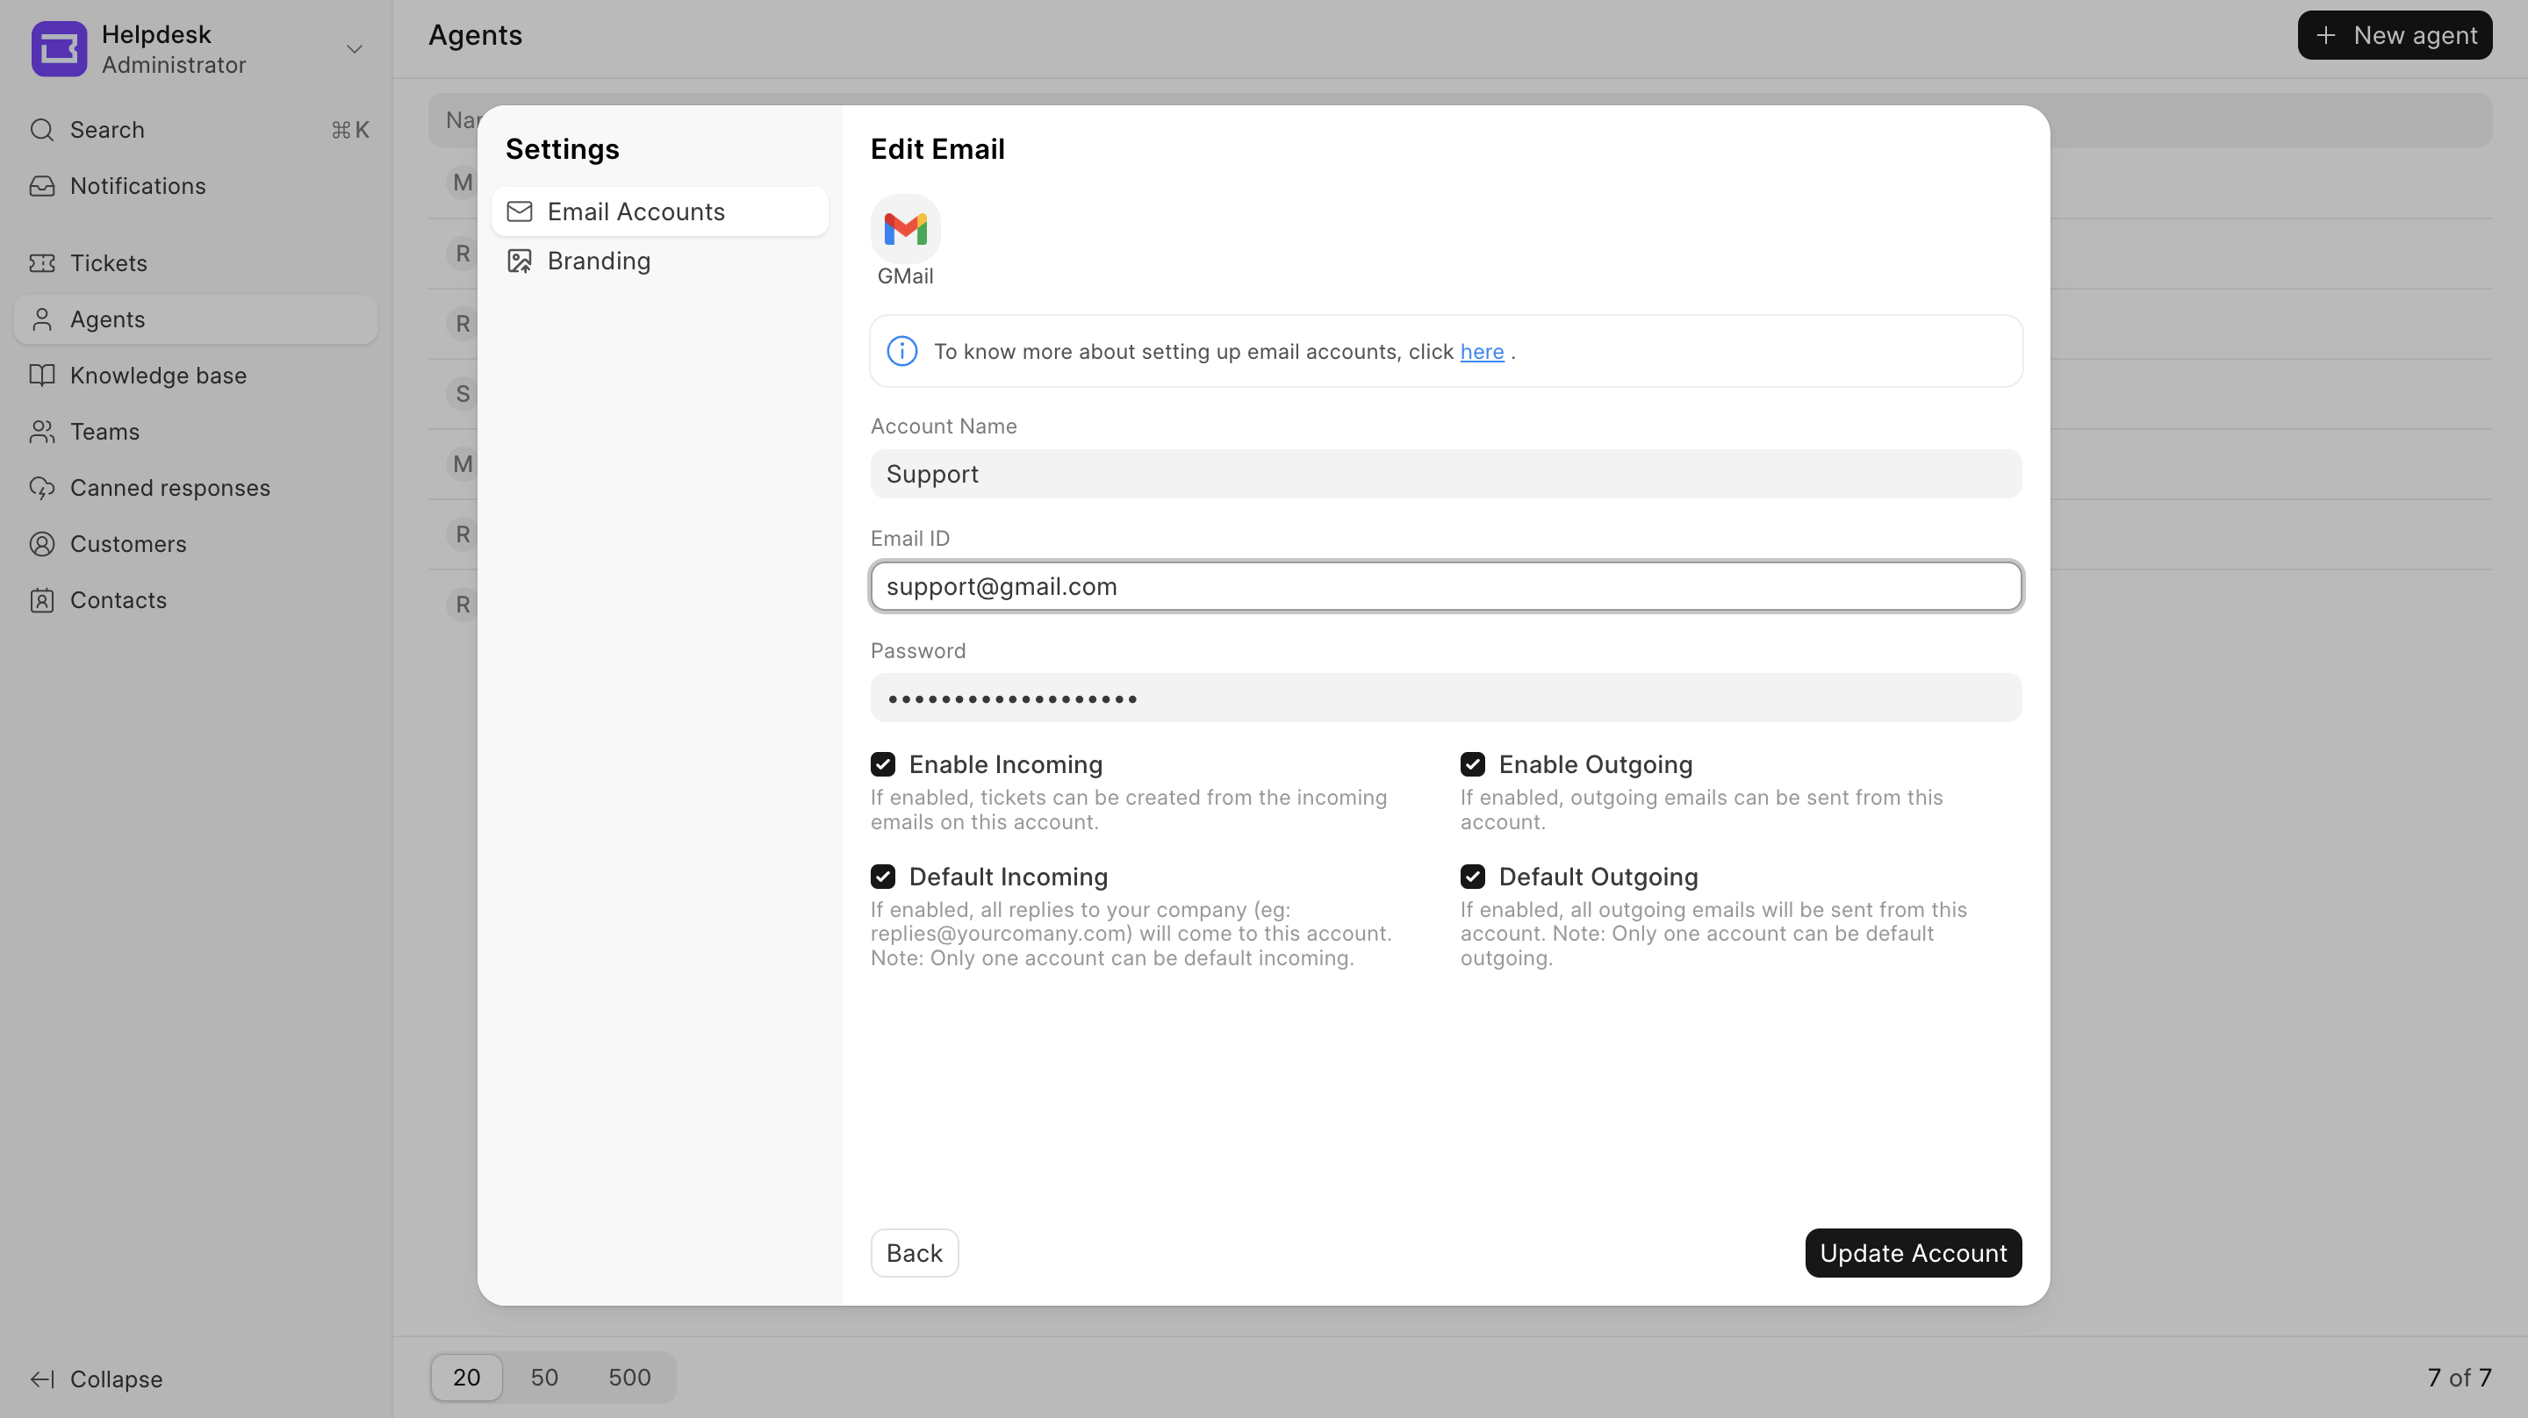Click the GMail service logo

tap(905, 229)
